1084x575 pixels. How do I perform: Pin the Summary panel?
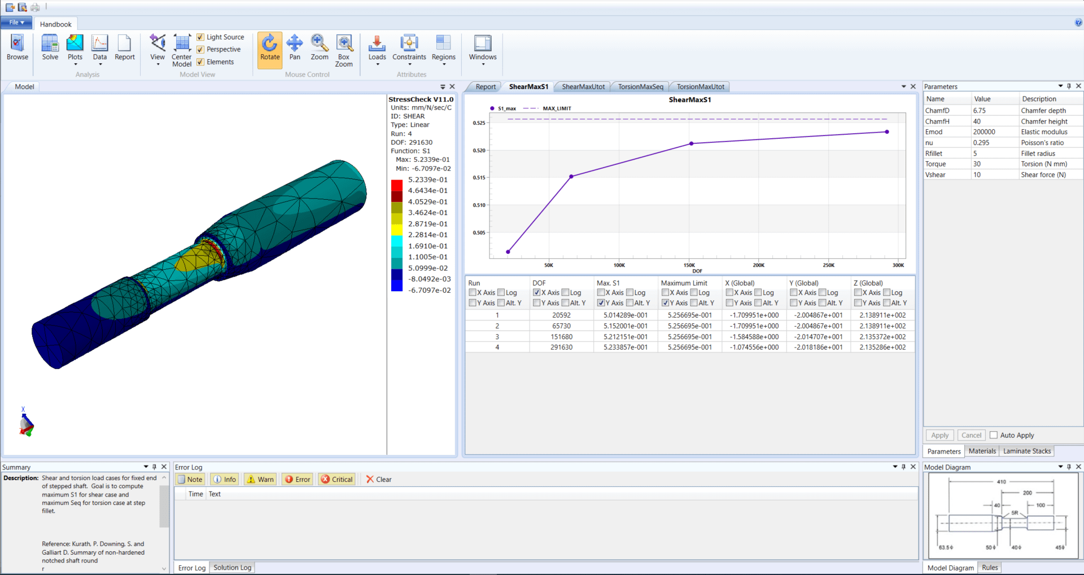pyautogui.click(x=154, y=467)
